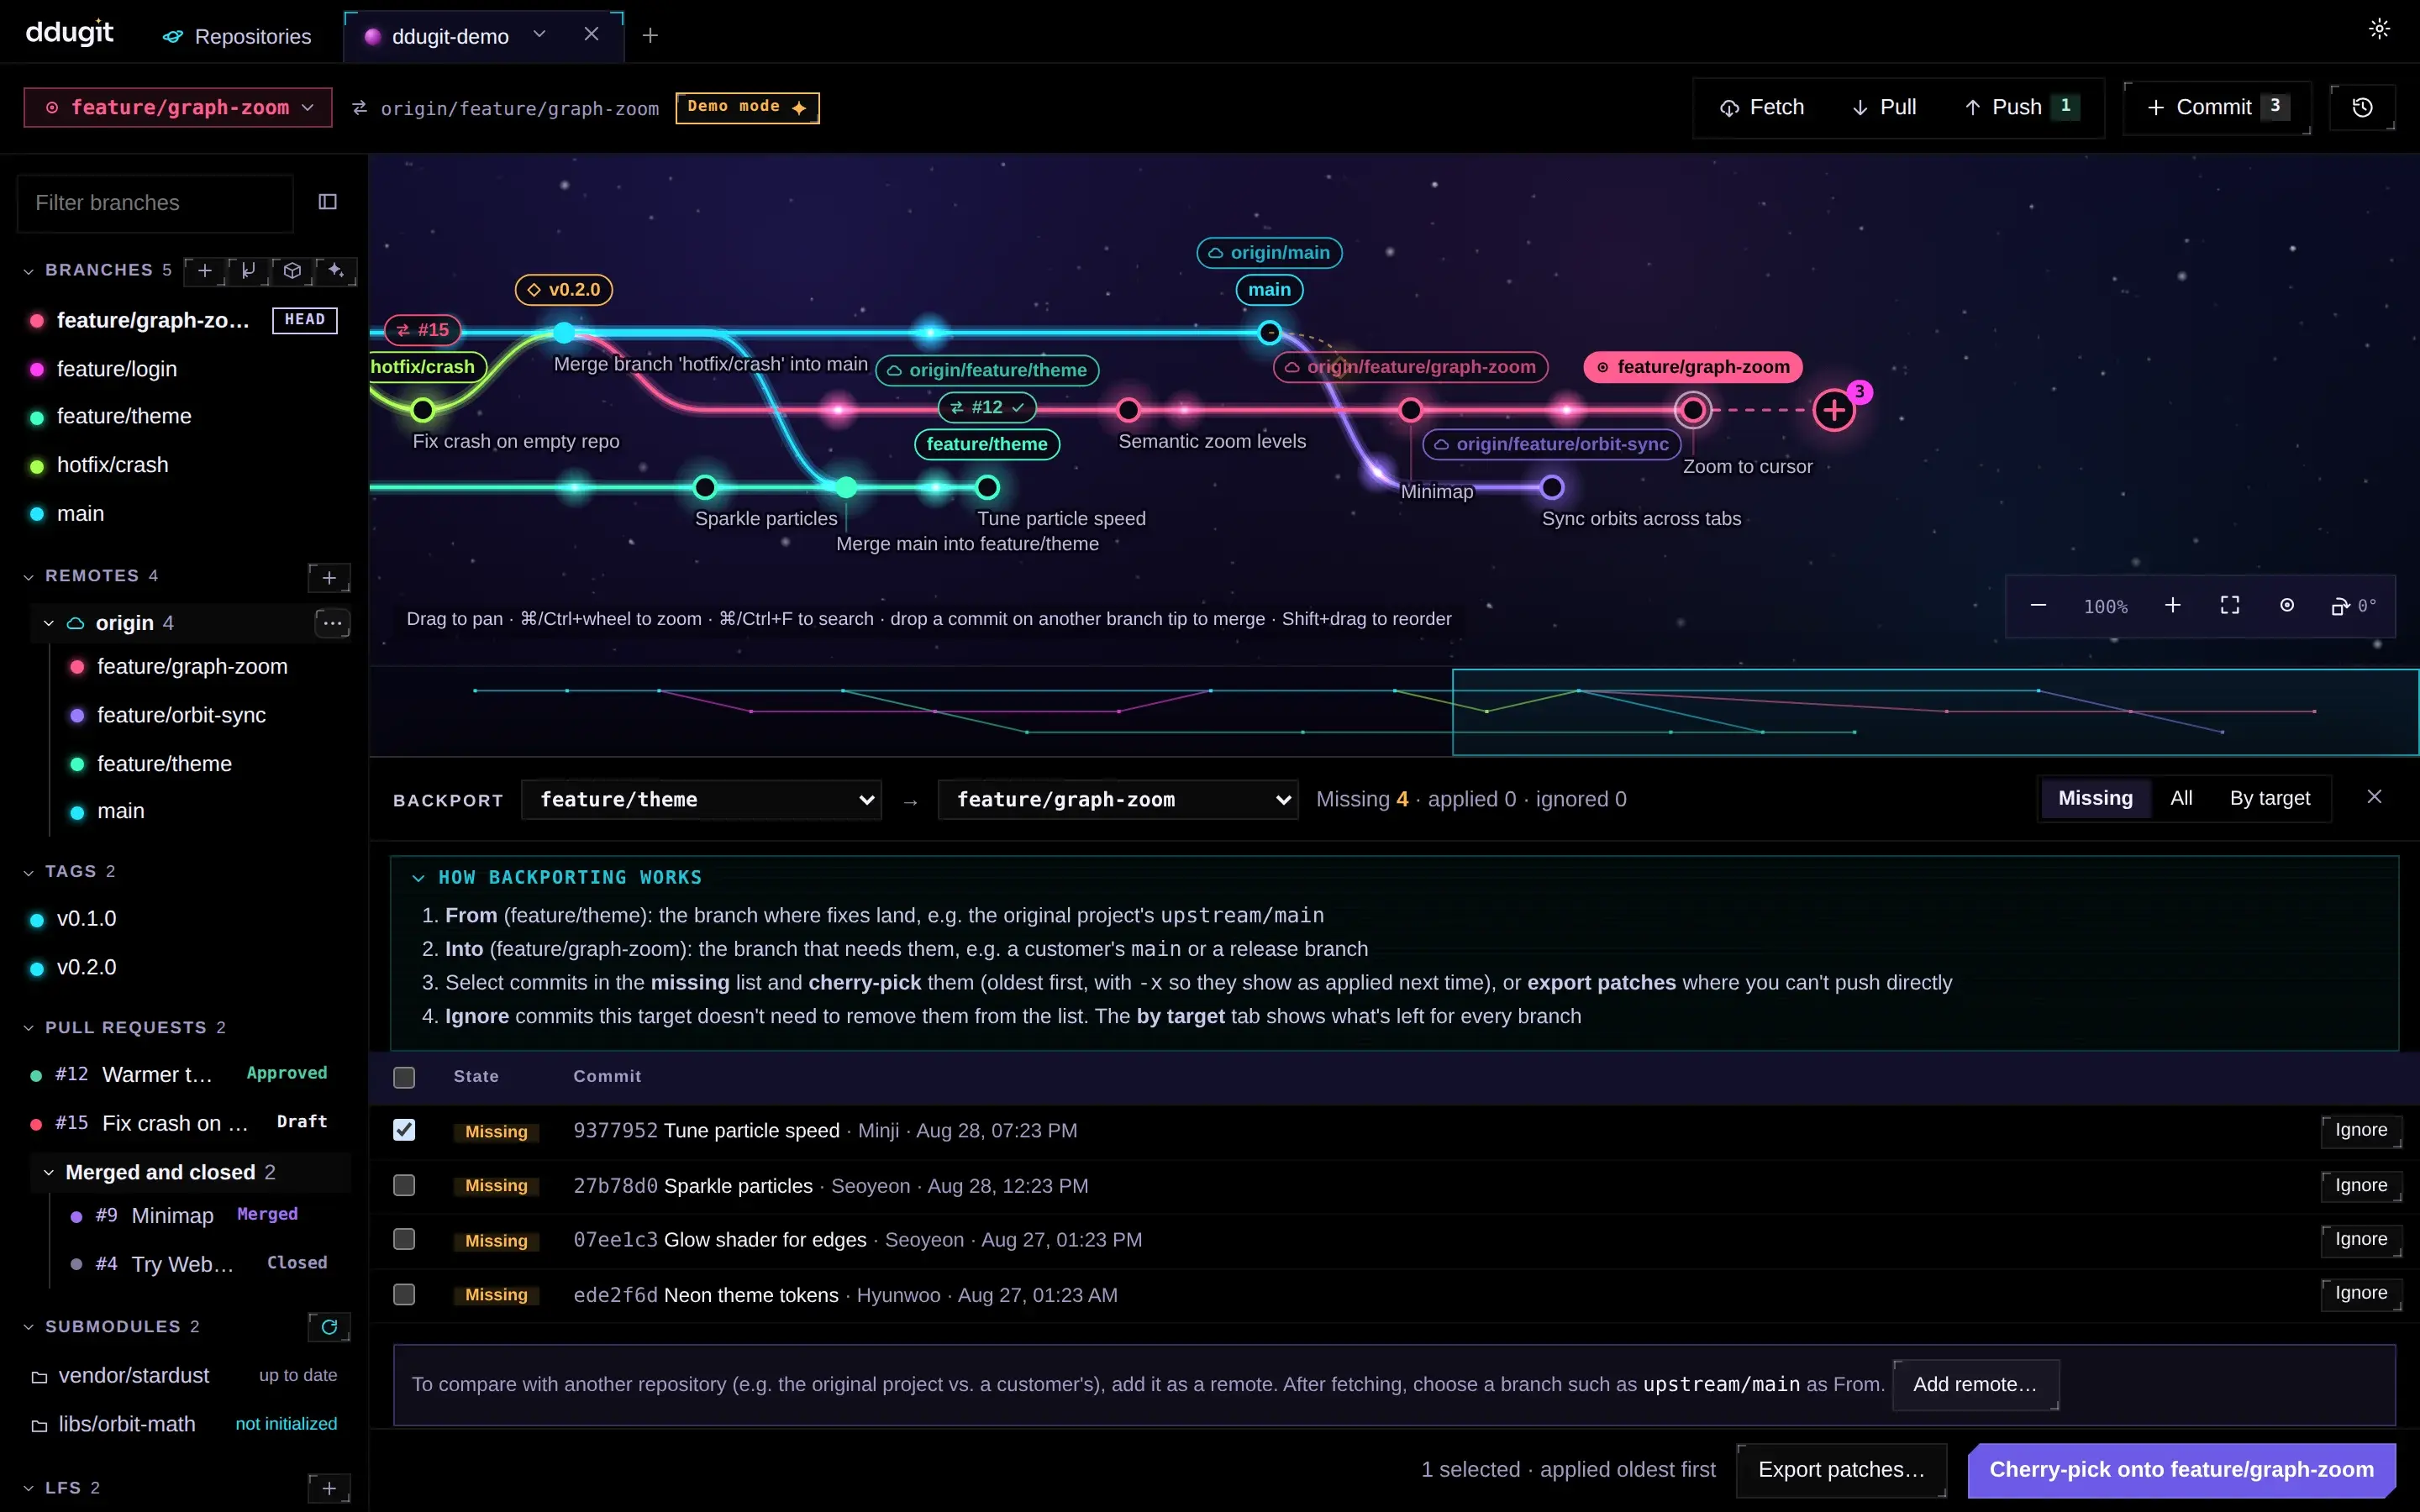Click the merge-arrow icon in the Branches header
This screenshot has height=1512, width=2420.
248,270
